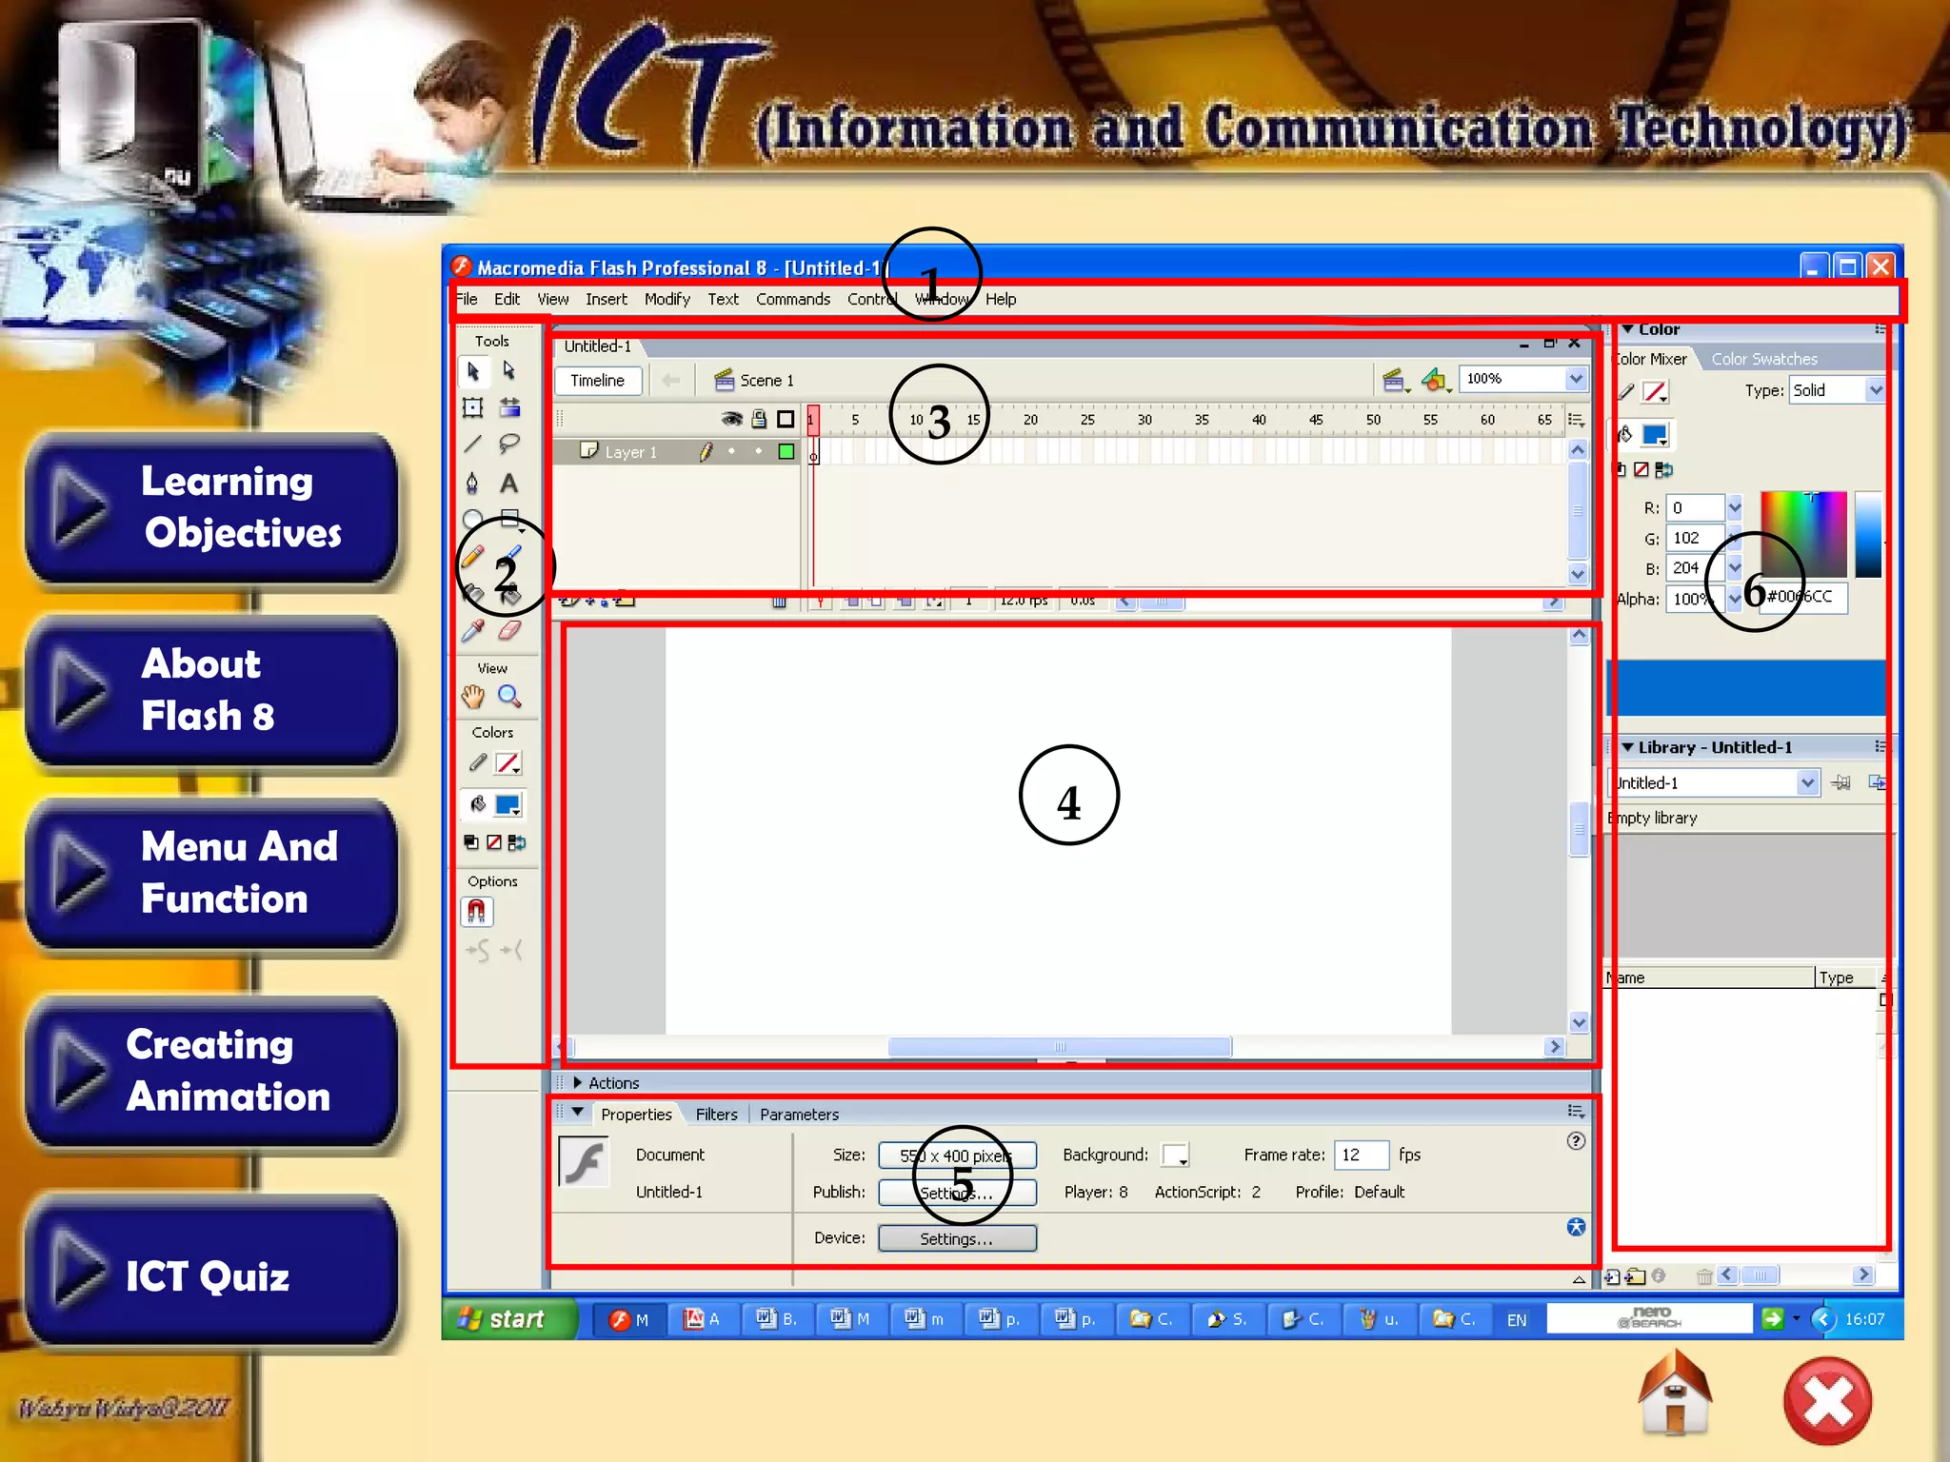Viewport: 1950px width, 1462px height.
Task: Click the Black and White colors icon
Action: click(471, 842)
